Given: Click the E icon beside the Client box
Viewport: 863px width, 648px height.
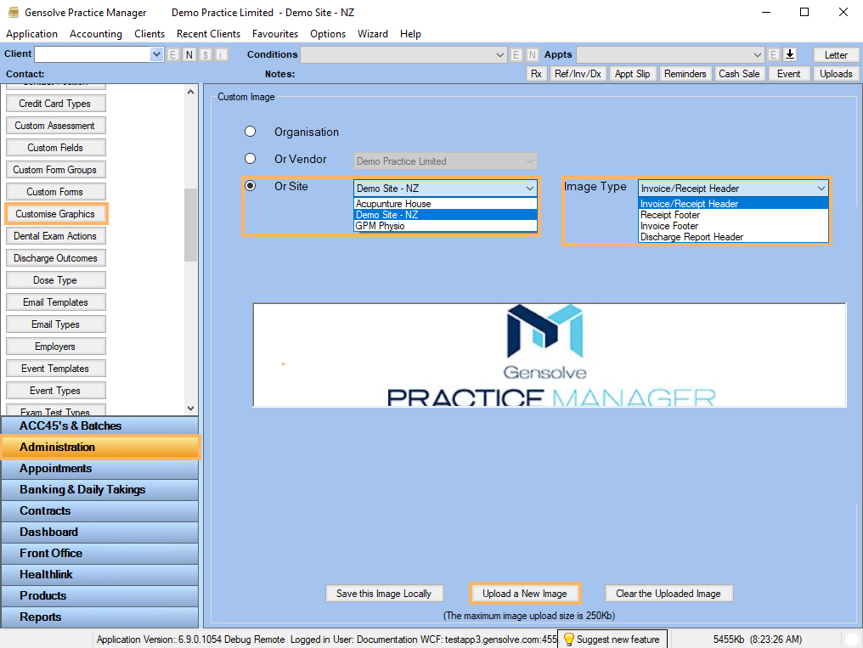Looking at the screenshot, I should click(172, 54).
